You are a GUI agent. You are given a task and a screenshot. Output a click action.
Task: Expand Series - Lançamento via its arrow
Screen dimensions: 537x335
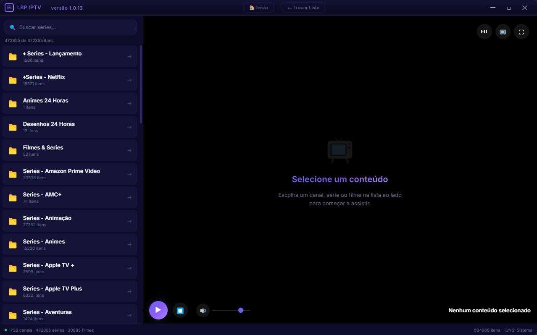pos(129,57)
